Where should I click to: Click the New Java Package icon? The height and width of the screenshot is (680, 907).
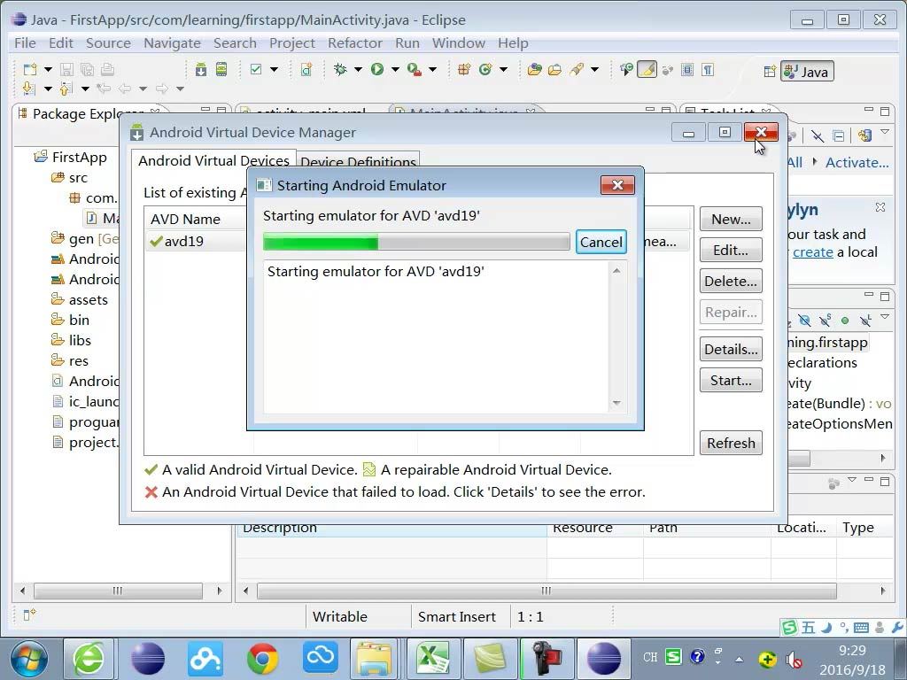pos(464,69)
